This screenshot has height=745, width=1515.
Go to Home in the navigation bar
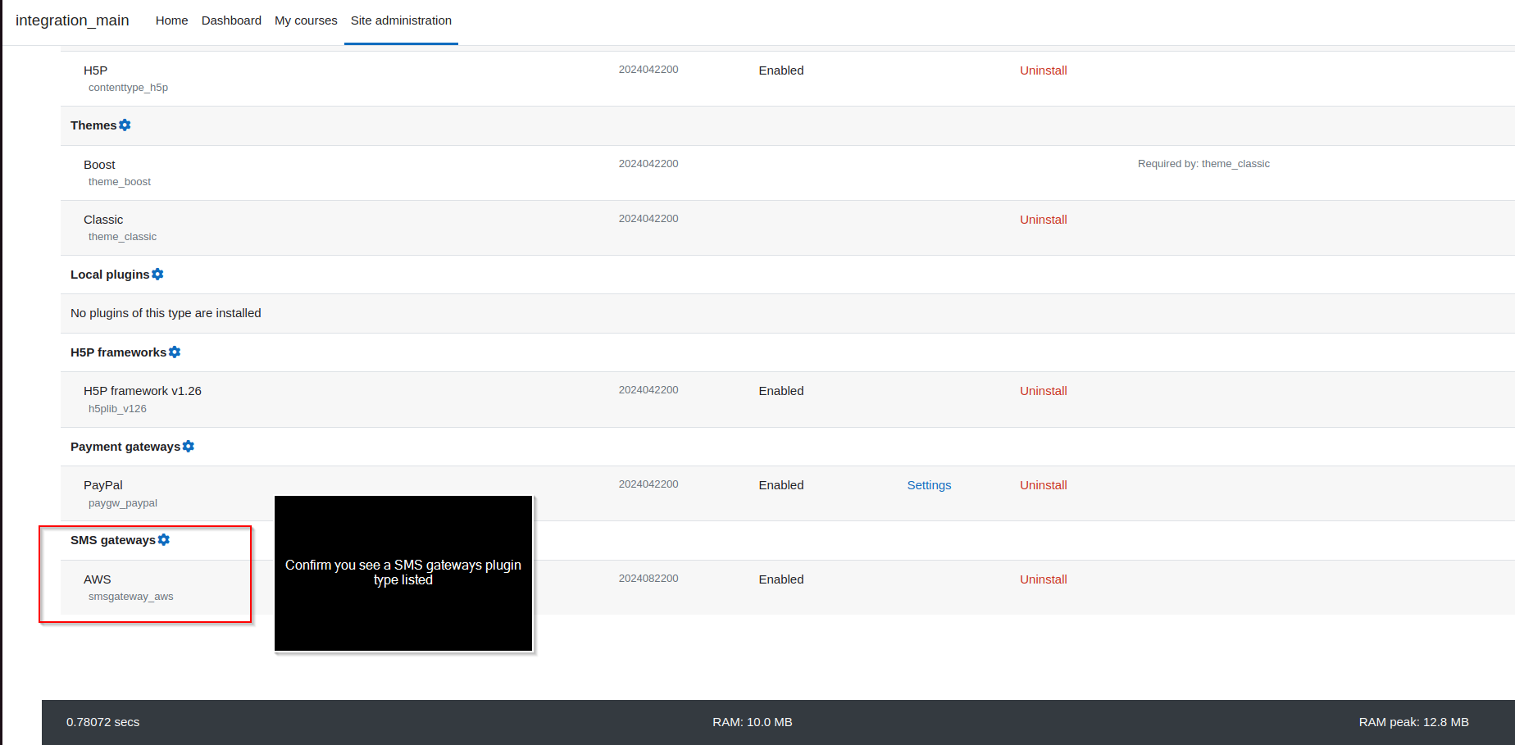(x=171, y=20)
